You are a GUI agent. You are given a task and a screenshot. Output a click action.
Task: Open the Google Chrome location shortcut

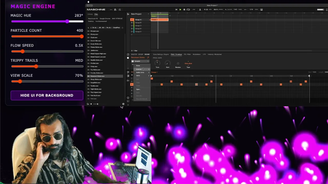click(x=105, y=19)
